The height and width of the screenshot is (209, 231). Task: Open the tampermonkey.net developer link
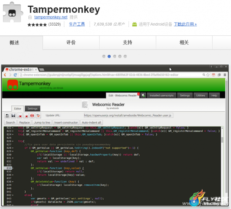coord(51,17)
